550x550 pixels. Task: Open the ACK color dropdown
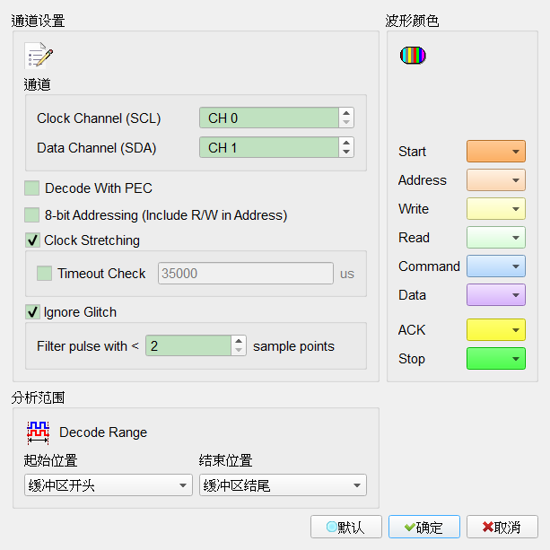[496, 329]
